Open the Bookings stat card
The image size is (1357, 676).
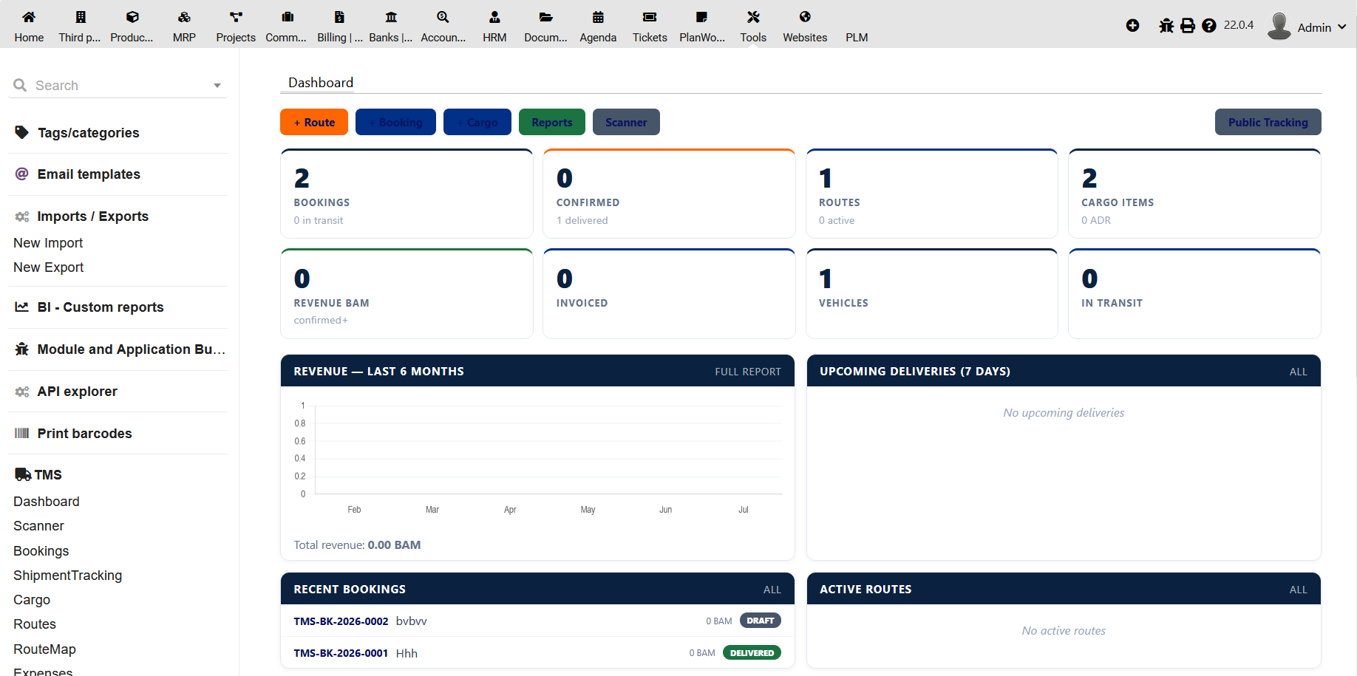pyautogui.click(x=407, y=194)
